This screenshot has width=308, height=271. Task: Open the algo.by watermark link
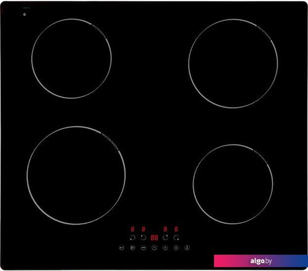click(x=261, y=261)
